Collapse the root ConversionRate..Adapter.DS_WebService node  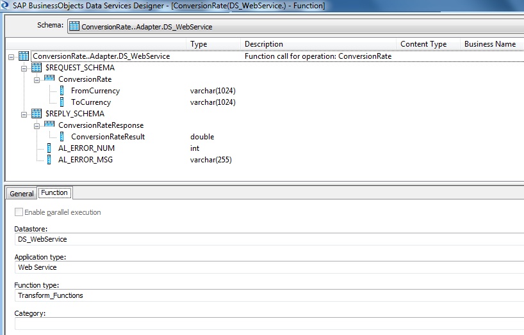pyautogui.click(x=12, y=57)
